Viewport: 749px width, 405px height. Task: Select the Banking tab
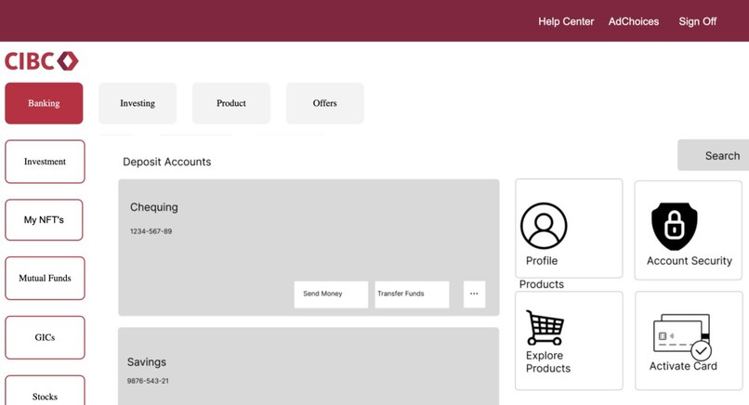coord(44,103)
